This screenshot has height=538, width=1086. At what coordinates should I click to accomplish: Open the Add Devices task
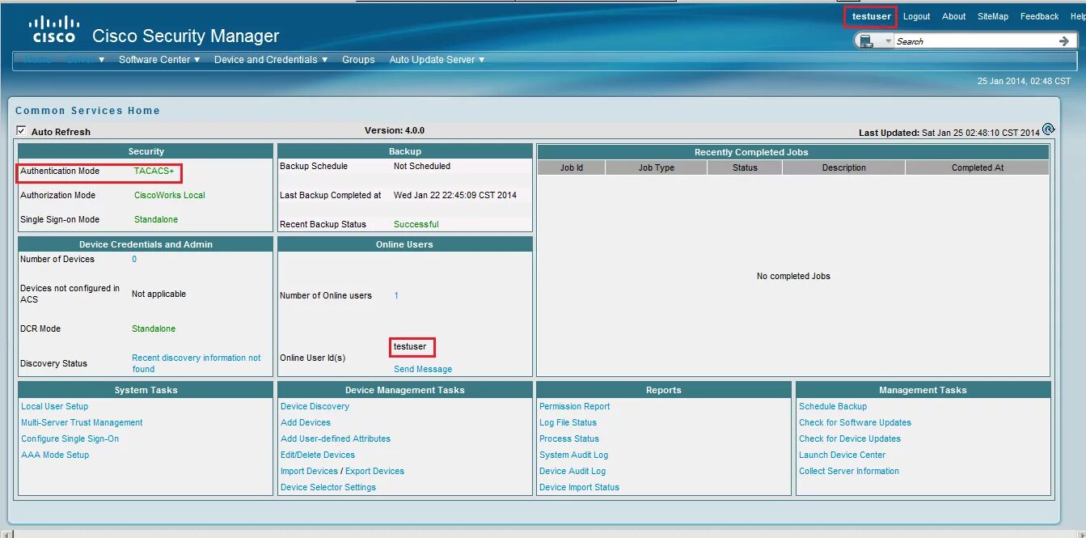[x=306, y=422]
